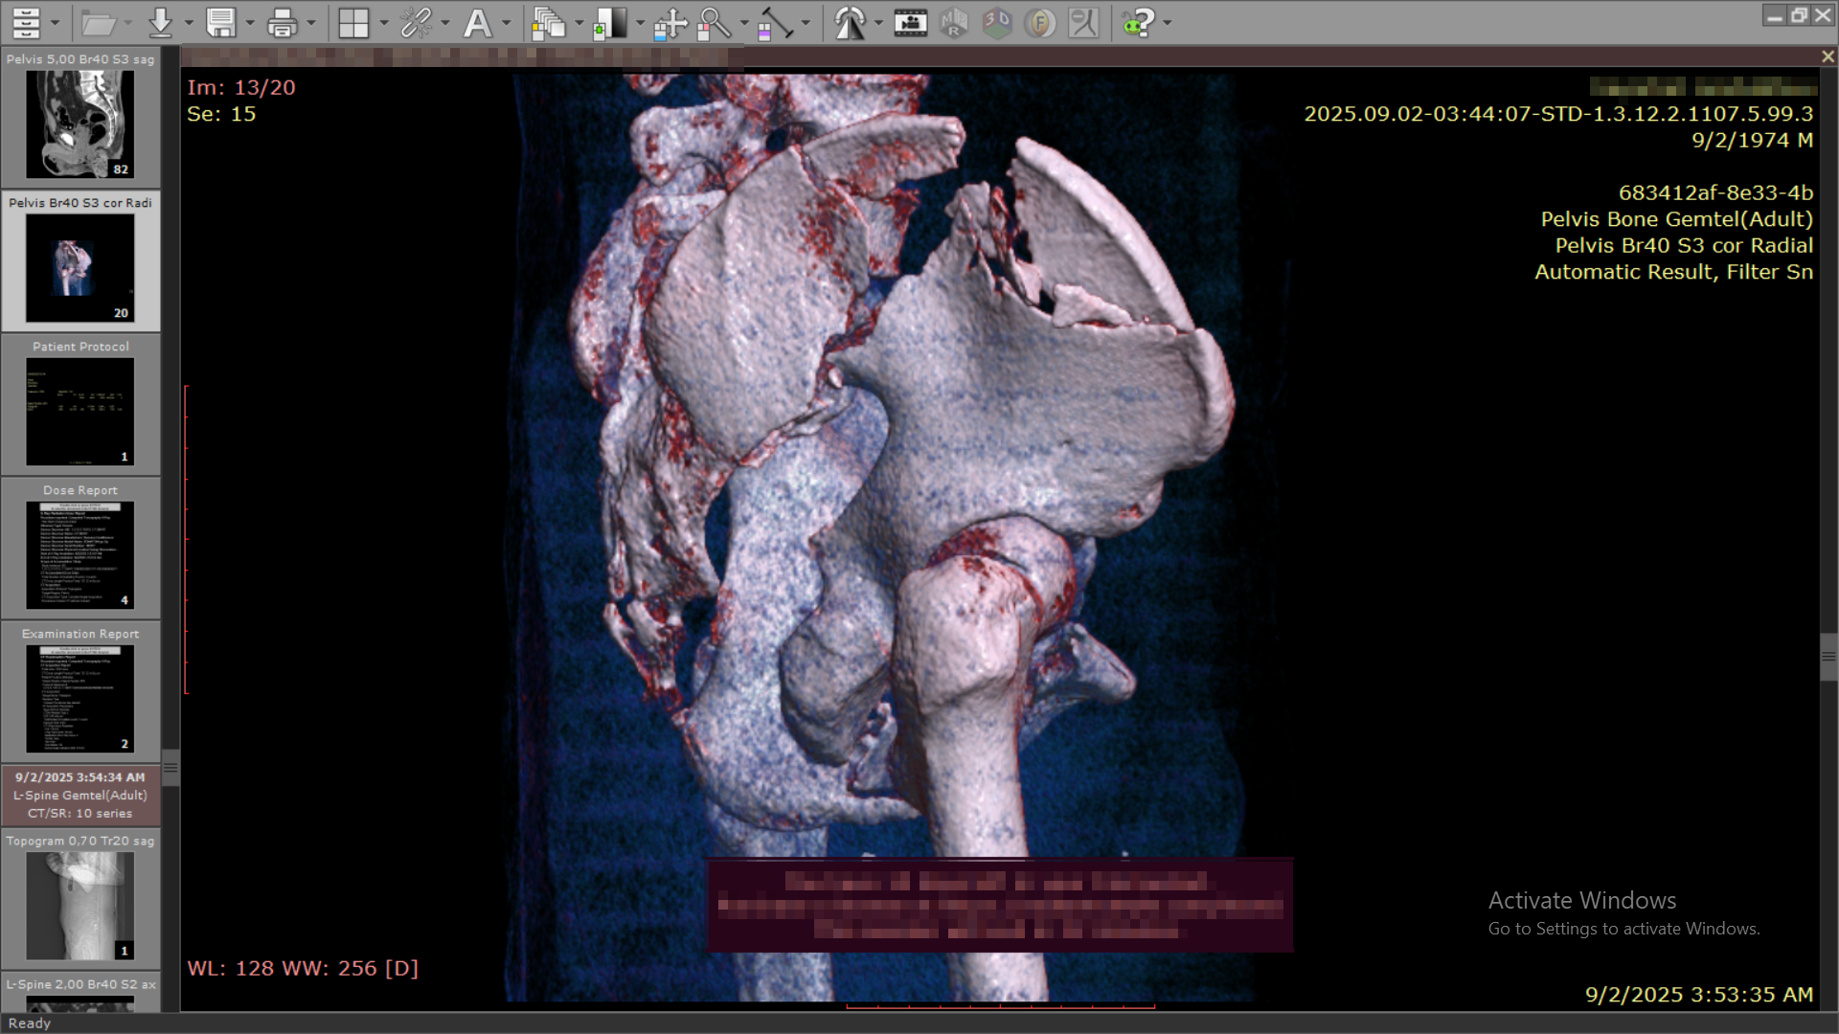Expand the rotate/flip dropdown arrow
The image size is (1839, 1034).
tap(877, 23)
